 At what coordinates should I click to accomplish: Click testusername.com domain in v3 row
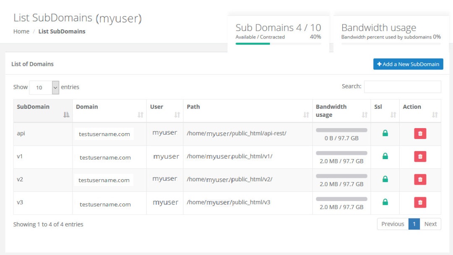[x=105, y=204]
